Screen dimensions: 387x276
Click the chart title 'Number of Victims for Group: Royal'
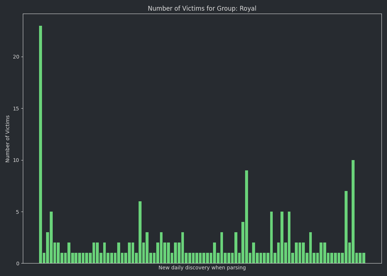pos(202,8)
